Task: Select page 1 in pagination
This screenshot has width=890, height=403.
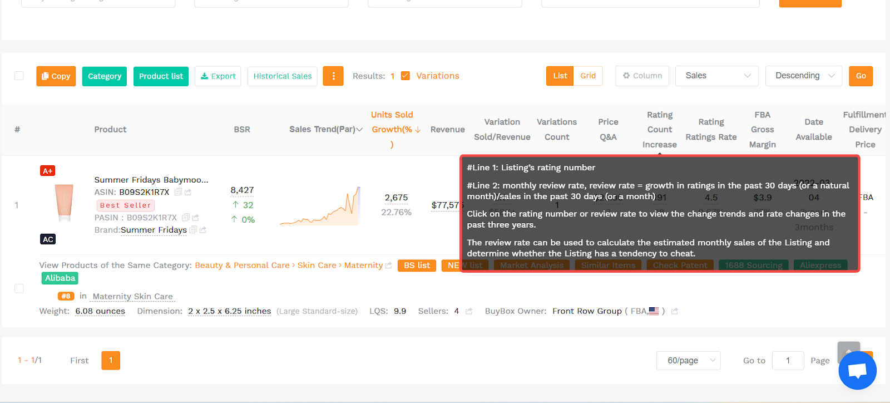Action: [111, 361]
